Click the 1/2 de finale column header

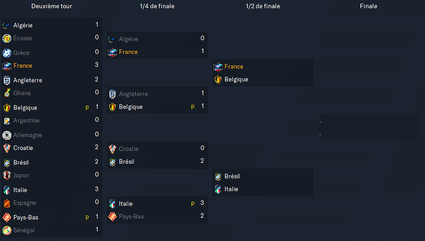[x=263, y=6]
